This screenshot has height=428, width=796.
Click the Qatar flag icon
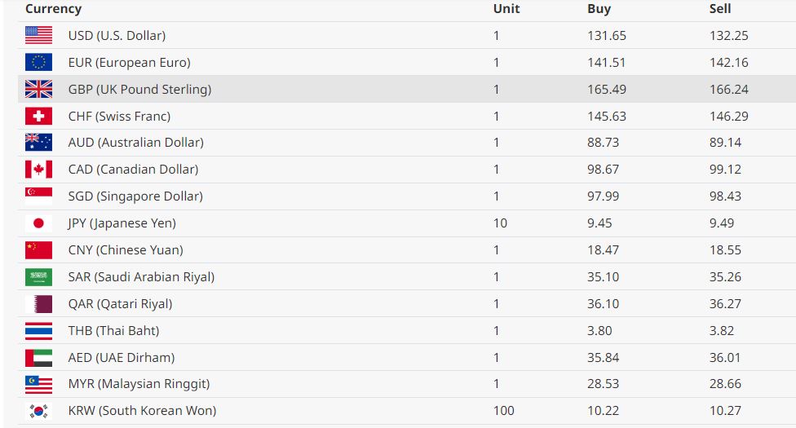pos(38,304)
